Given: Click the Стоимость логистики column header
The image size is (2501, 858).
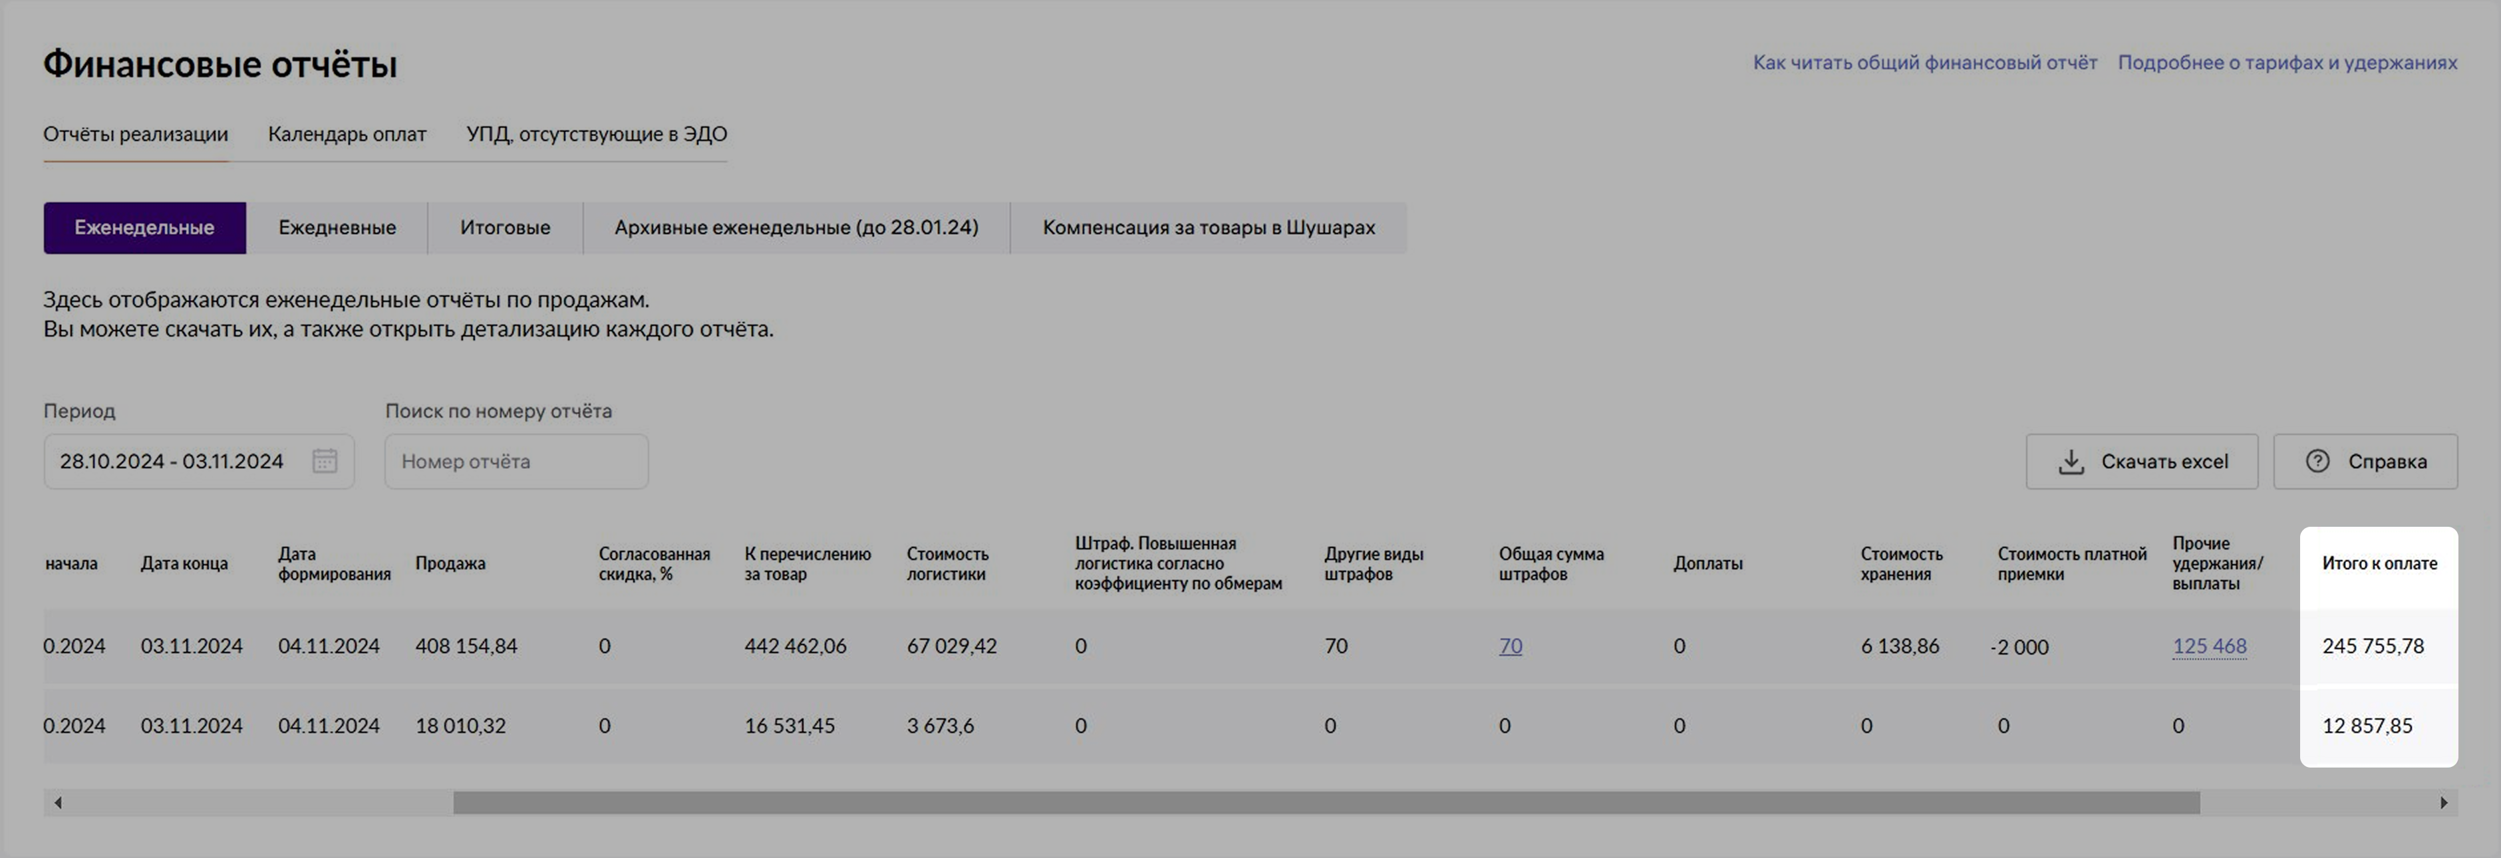Looking at the screenshot, I should coord(948,564).
